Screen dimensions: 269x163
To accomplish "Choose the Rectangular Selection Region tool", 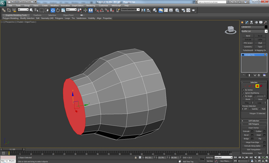I will (41, 10).
